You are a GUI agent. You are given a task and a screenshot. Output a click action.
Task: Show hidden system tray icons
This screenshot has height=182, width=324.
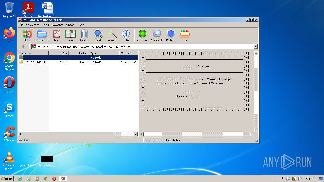(x=282, y=179)
